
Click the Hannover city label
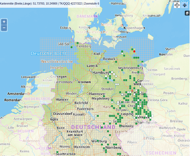pyautogui.click(x=98, y=94)
